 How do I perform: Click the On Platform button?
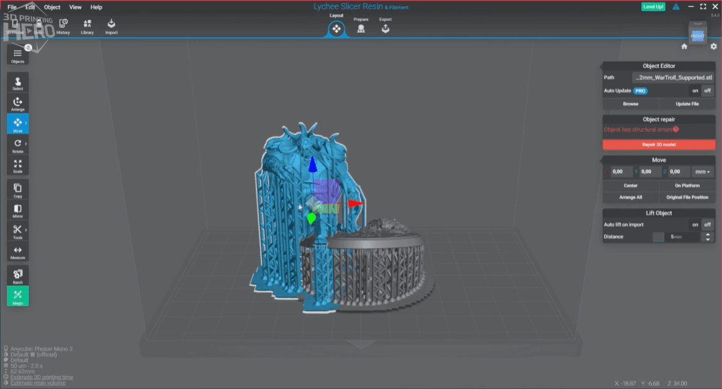coord(687,185)
